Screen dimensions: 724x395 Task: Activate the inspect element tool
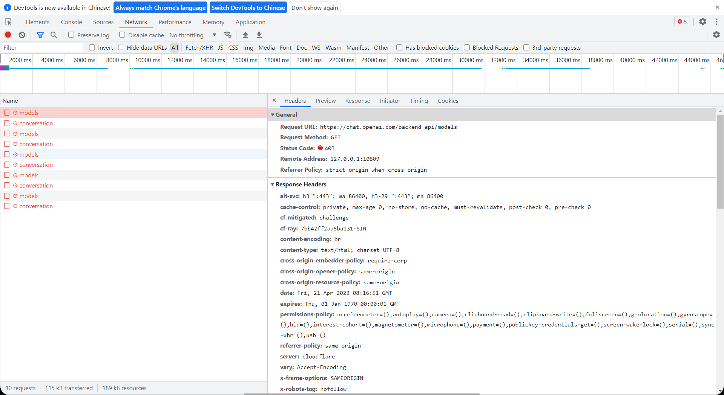coord(8,22)
